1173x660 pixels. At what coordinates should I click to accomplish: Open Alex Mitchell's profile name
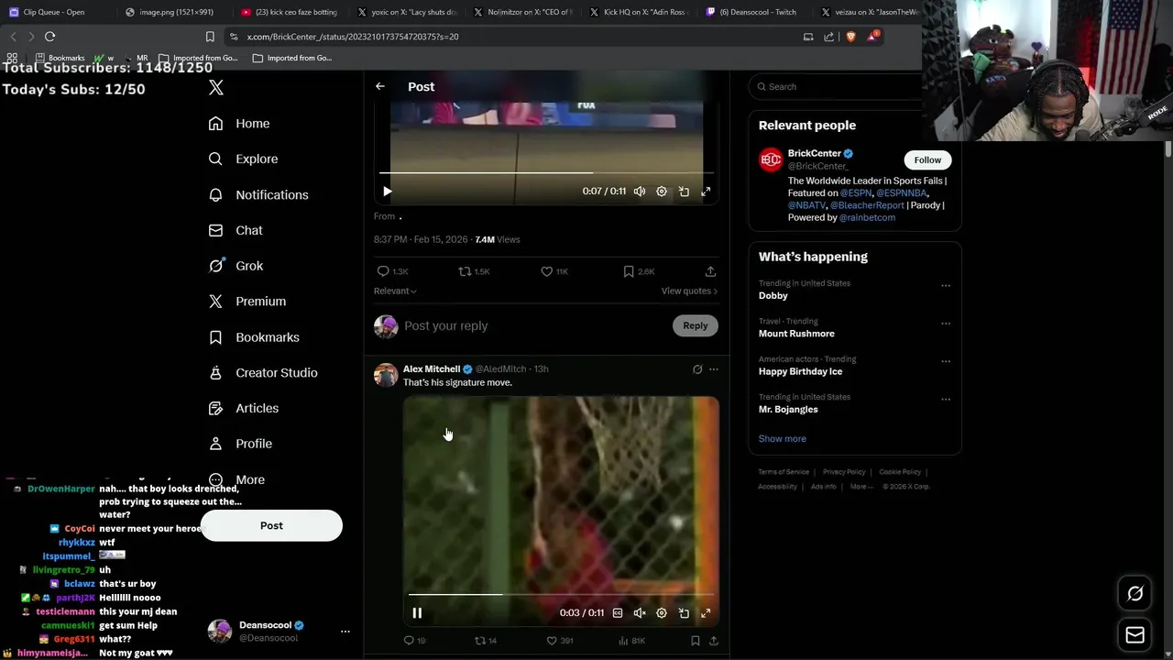click(x=432, y=369)
